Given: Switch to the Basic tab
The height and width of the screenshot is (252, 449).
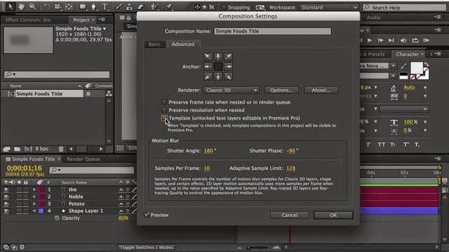Looking at the screenshot, I should [x=155, y=44].
